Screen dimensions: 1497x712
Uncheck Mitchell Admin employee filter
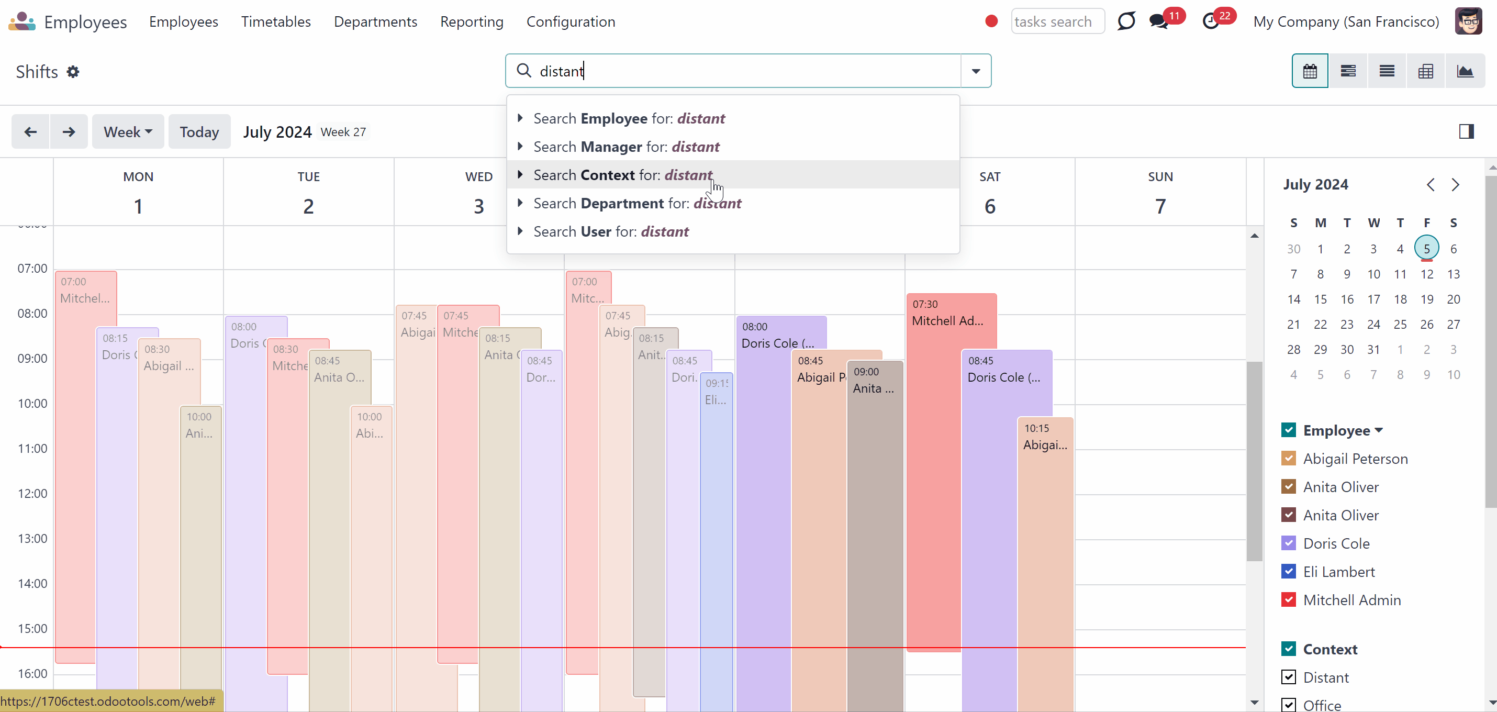[1288, 599]
